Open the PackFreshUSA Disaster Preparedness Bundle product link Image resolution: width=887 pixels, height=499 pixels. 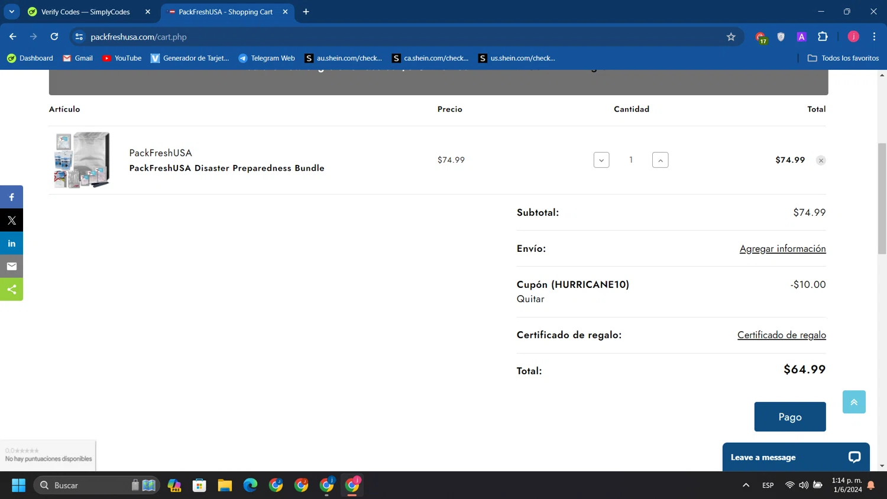pyautogui.click(x=226, y=168)
